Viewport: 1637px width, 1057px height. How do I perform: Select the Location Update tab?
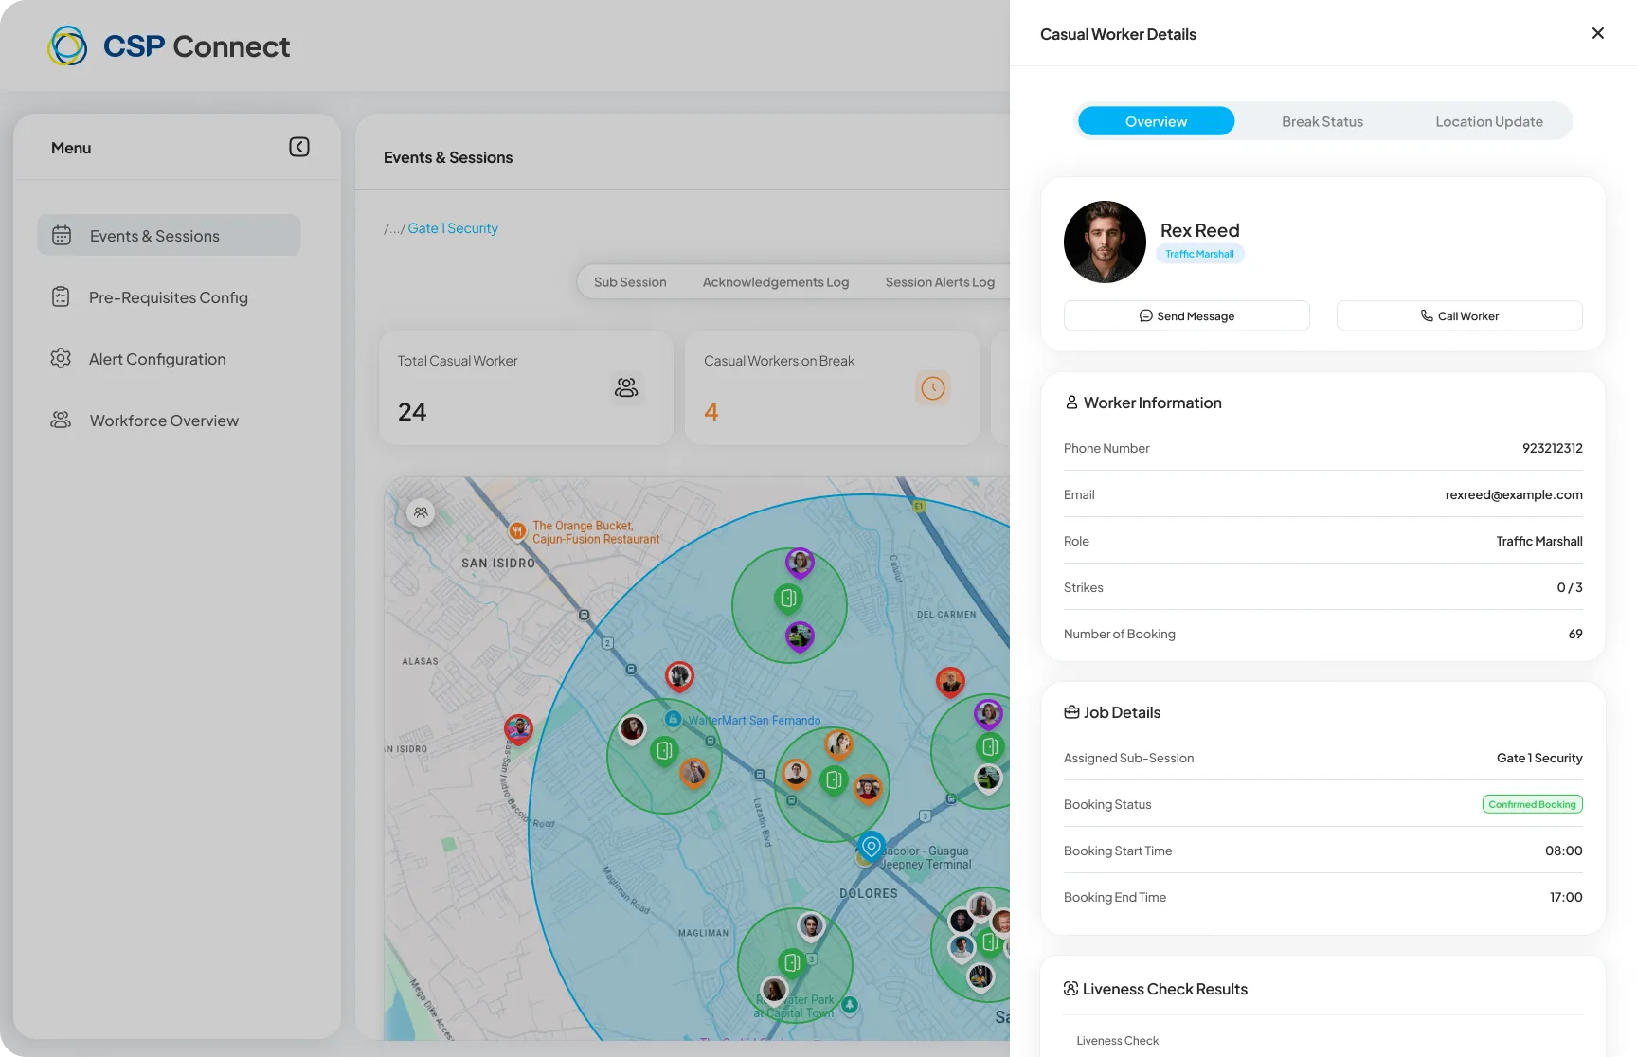(1489, 121)
